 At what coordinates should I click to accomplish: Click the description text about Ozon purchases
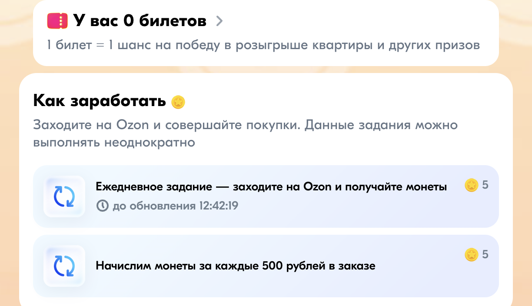[x=246, y=134]
